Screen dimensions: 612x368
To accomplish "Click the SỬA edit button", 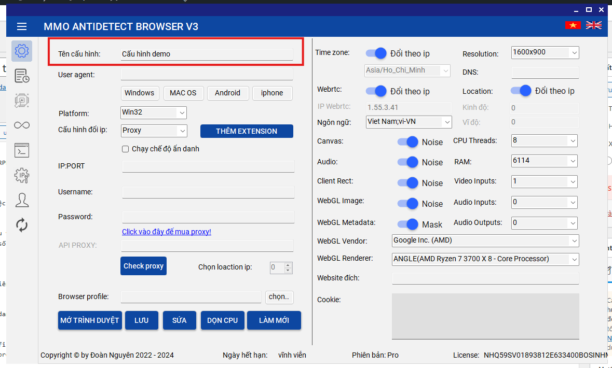I will [180, 320].
